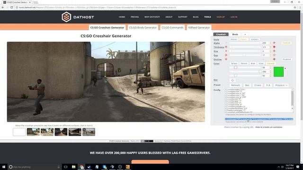
Task: Open the Windows Start menu
Action: click(4, 167)
